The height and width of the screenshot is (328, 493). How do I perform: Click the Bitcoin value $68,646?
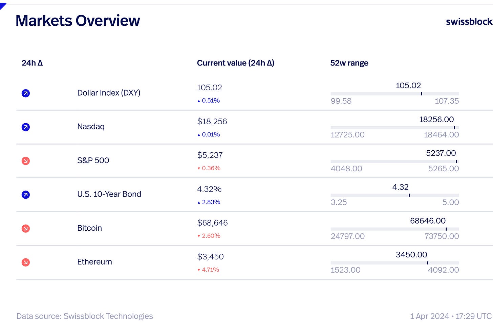click(x=212, y=223)
